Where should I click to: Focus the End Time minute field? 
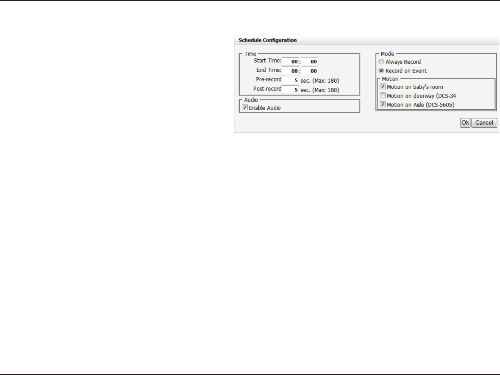point(309,71)
